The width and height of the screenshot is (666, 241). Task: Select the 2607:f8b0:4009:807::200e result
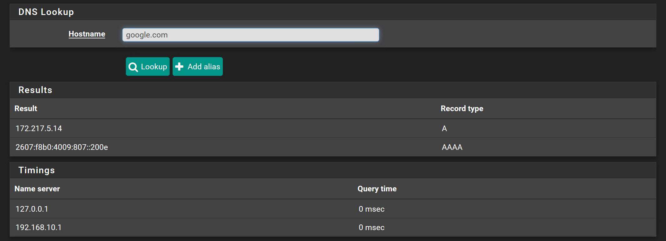coord(62,147)
